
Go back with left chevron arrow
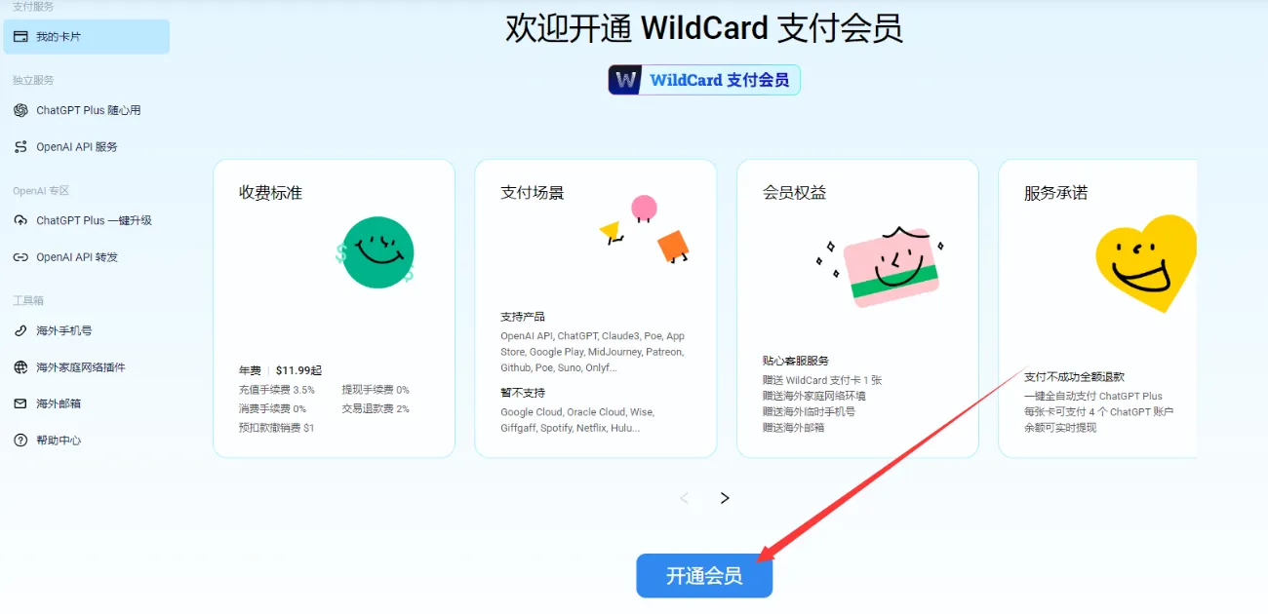pos(685,498)
